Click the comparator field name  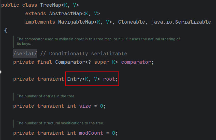[x=136, y=62]
